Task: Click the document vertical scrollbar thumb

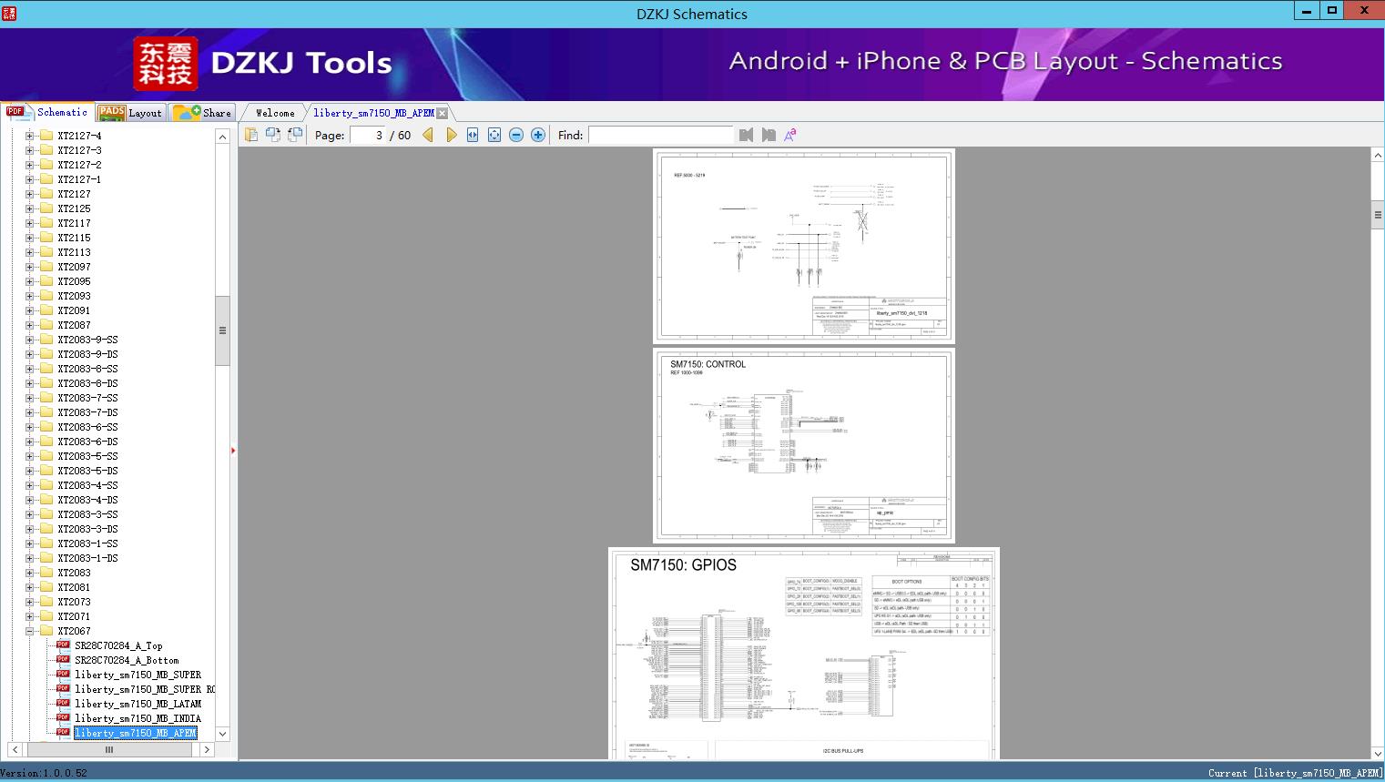Action: coord(1378,215)
